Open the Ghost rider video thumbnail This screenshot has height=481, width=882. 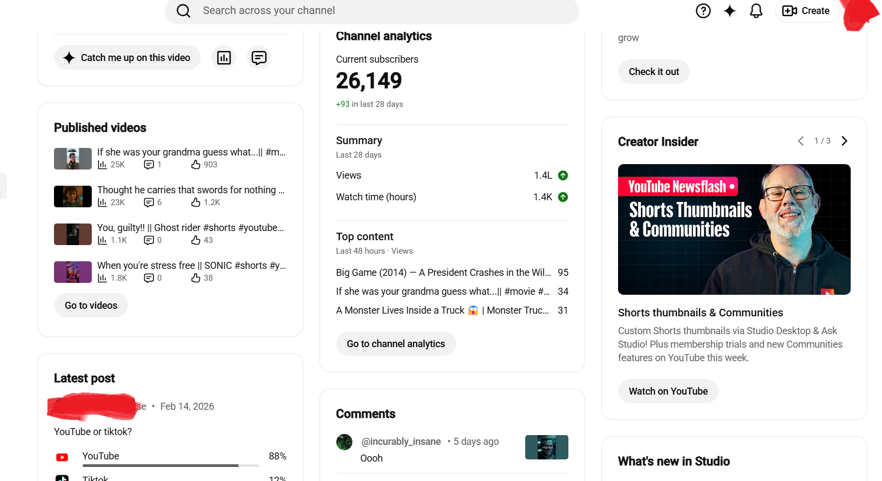73,234
